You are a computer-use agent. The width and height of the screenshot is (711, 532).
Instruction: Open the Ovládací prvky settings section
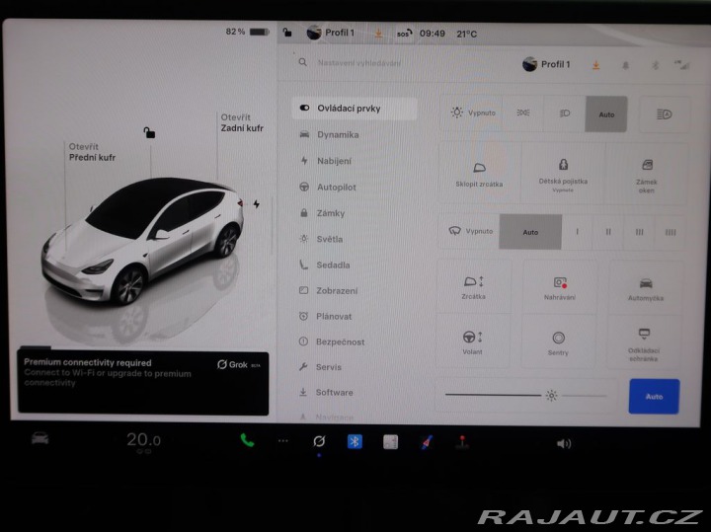click(355, 109)
